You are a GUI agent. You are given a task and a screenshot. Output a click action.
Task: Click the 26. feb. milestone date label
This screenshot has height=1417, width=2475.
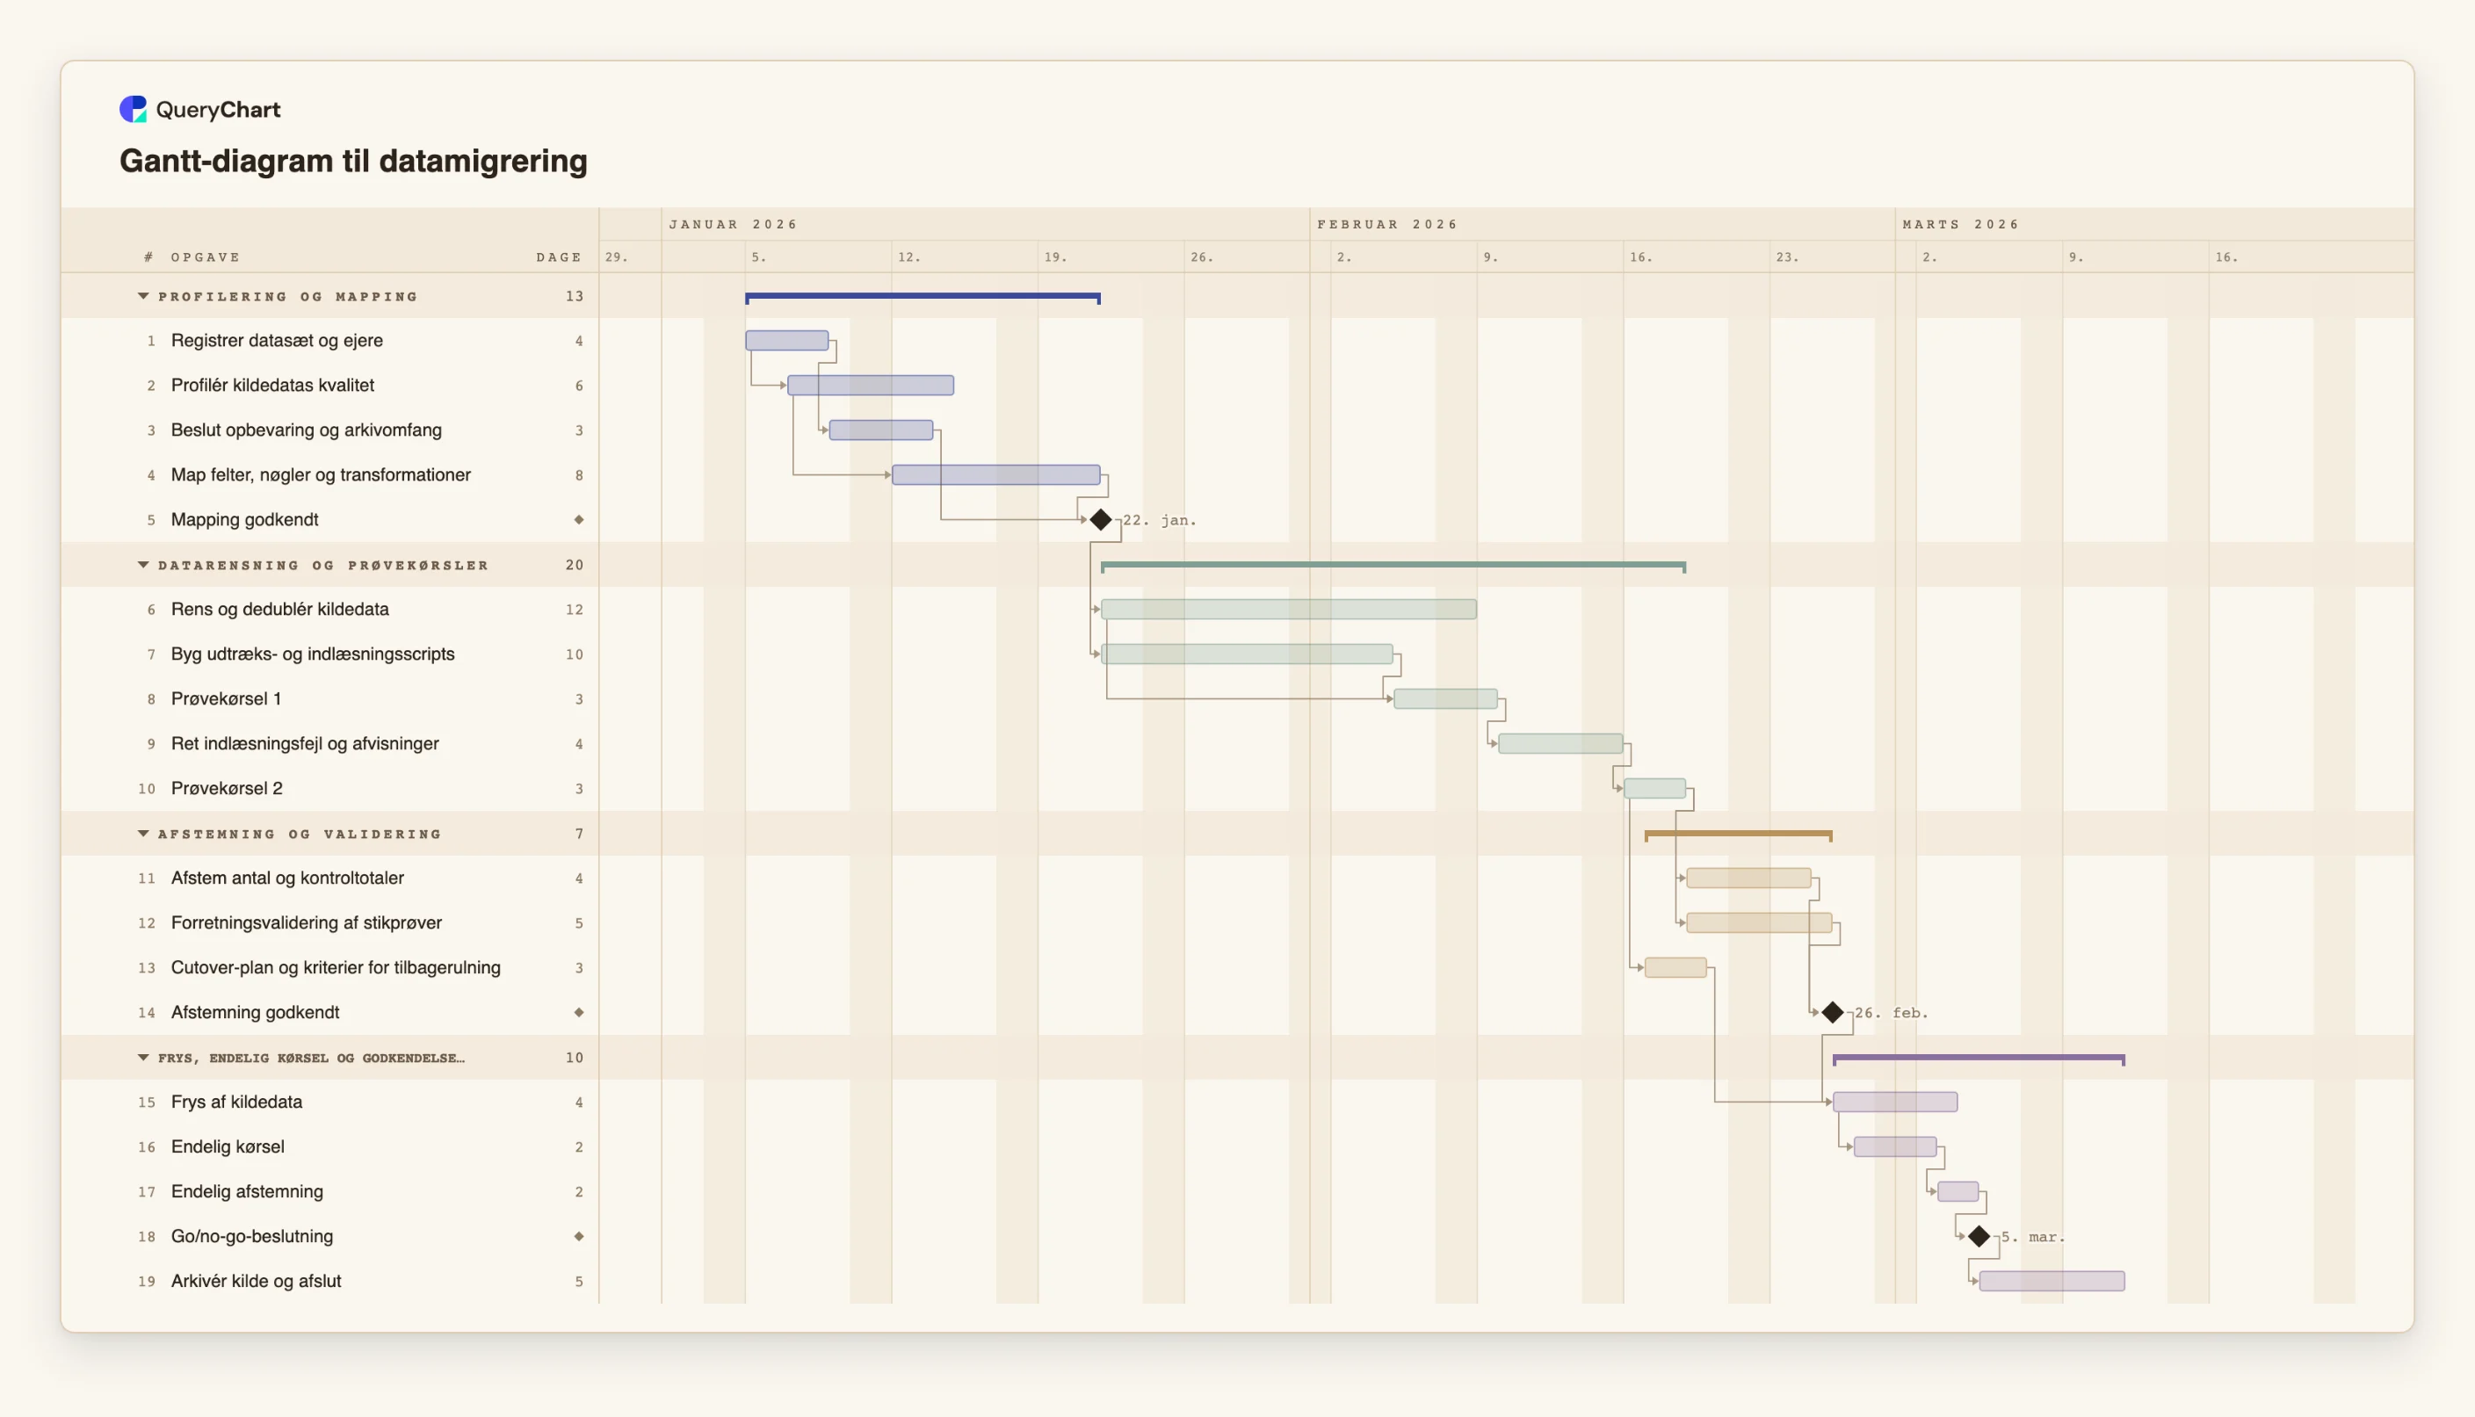(1892, 1012)
